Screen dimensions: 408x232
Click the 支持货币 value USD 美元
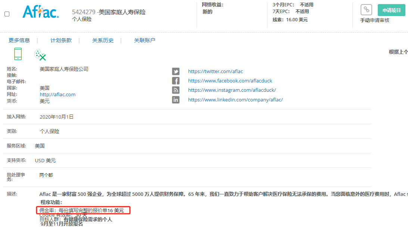pos(45,160)
